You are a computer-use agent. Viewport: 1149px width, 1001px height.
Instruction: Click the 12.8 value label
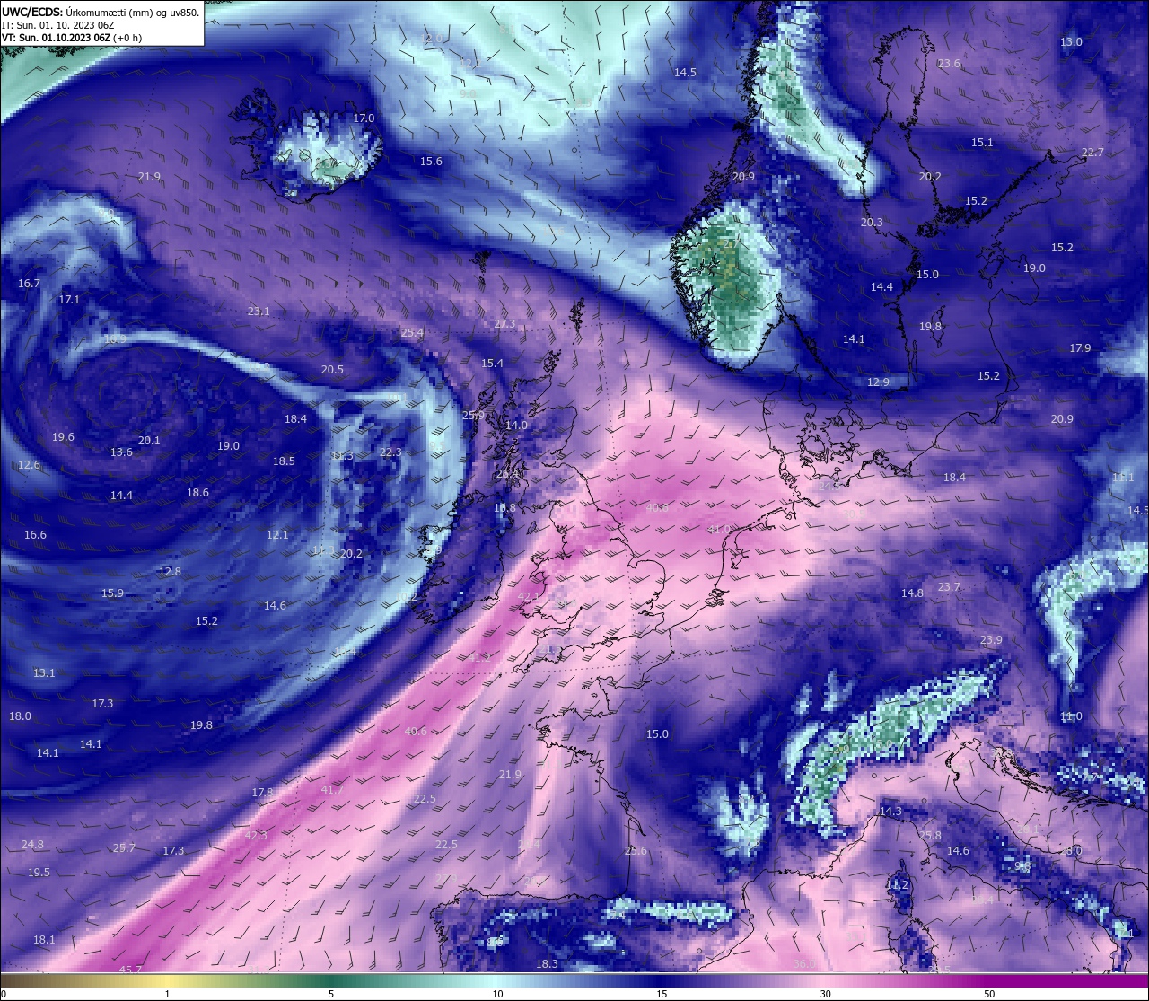coord(170,572)
